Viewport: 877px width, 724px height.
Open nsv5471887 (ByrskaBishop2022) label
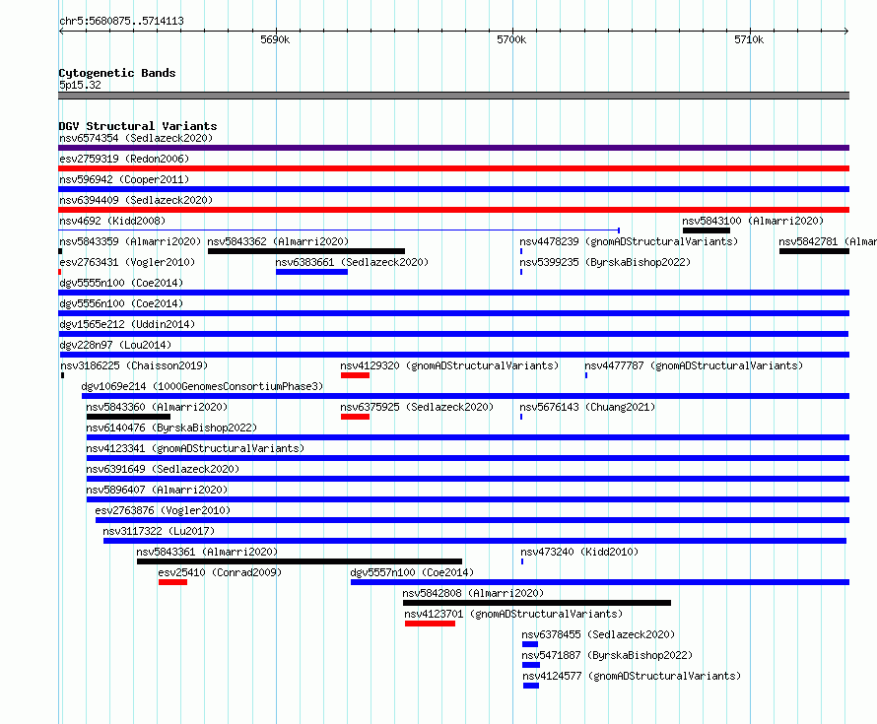point(607,655)
